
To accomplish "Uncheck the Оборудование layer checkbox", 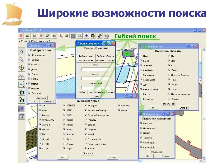I will (30, 55).
